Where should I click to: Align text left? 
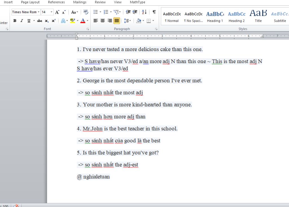(x=95, y=21)
